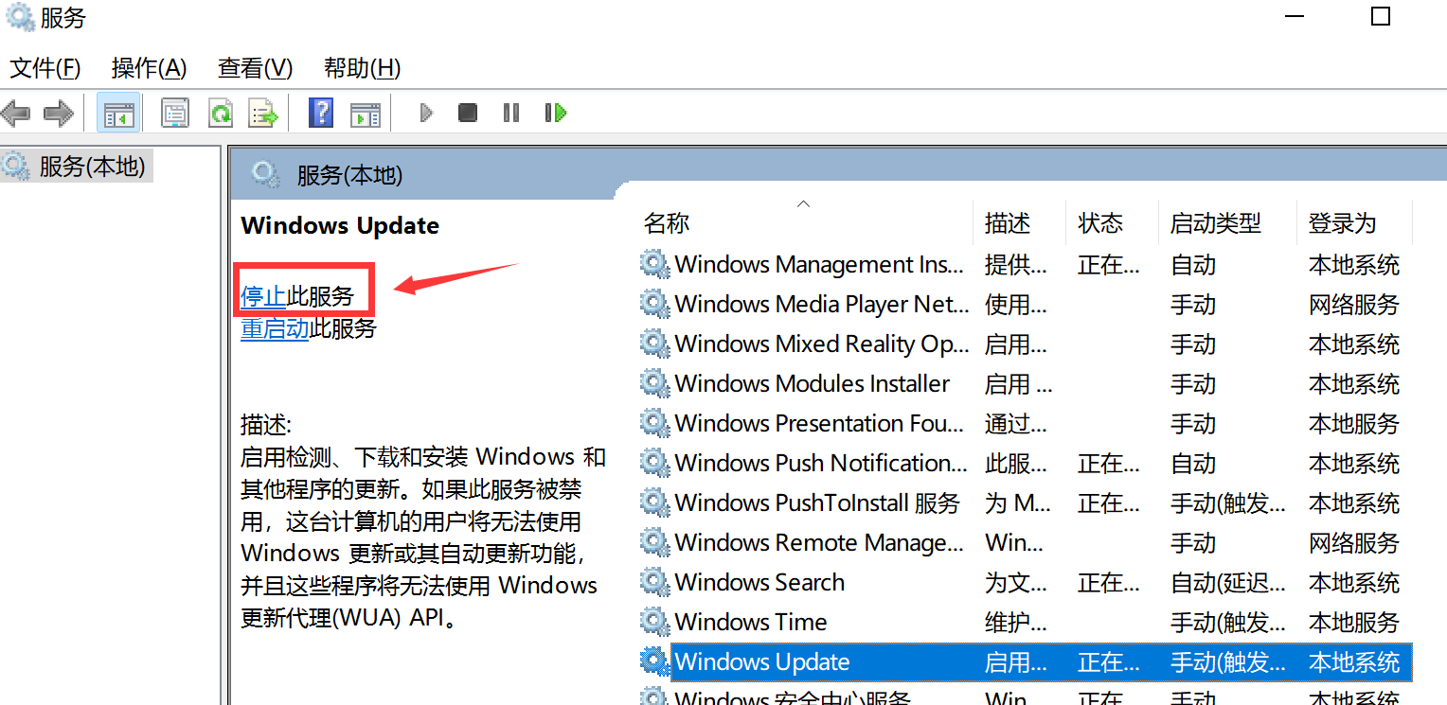Select the Windows Presentation Fou... service

click(x=1025, y=424)
